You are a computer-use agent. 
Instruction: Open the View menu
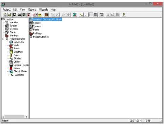[23, 9]
